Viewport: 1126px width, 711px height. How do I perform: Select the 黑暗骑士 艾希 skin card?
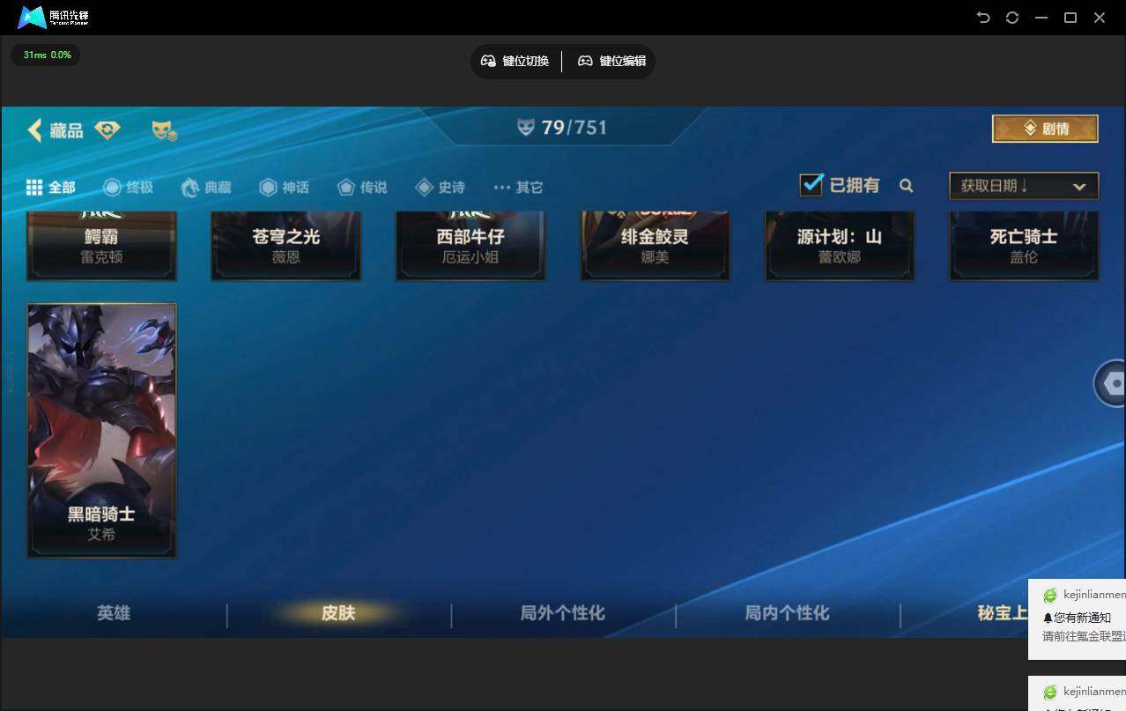pyautogui.click(x=101, y=431)
